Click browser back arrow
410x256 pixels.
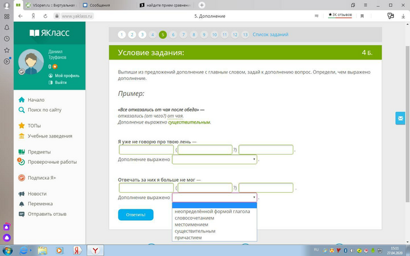20,16
